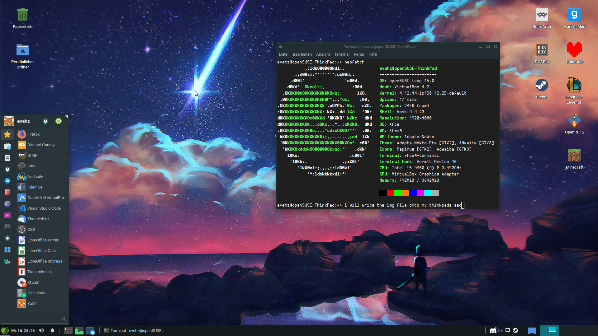Viewport: 598px width, 336px height.
Task: Open the settings icon beside username evehz
Action: (45, 121)
